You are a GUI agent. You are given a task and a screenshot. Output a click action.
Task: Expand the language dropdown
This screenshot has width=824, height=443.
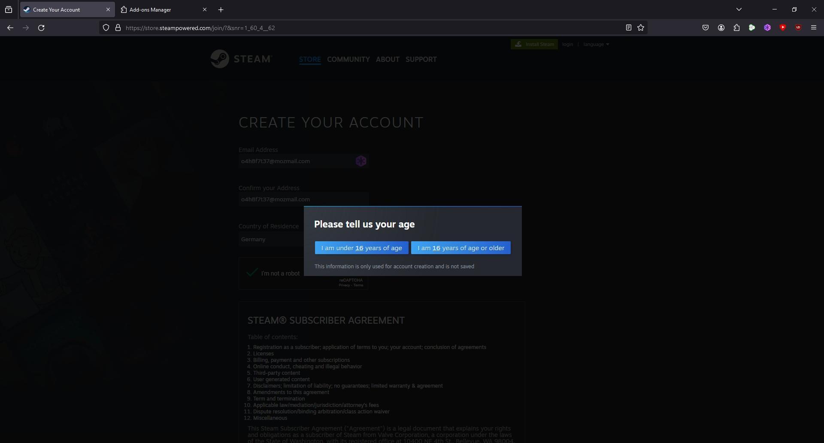[x=596, y=44]
